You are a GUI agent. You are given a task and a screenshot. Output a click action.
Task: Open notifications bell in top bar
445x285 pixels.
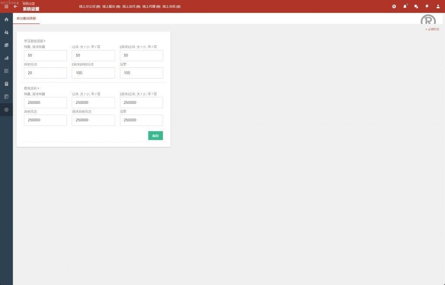click(405, 7)
